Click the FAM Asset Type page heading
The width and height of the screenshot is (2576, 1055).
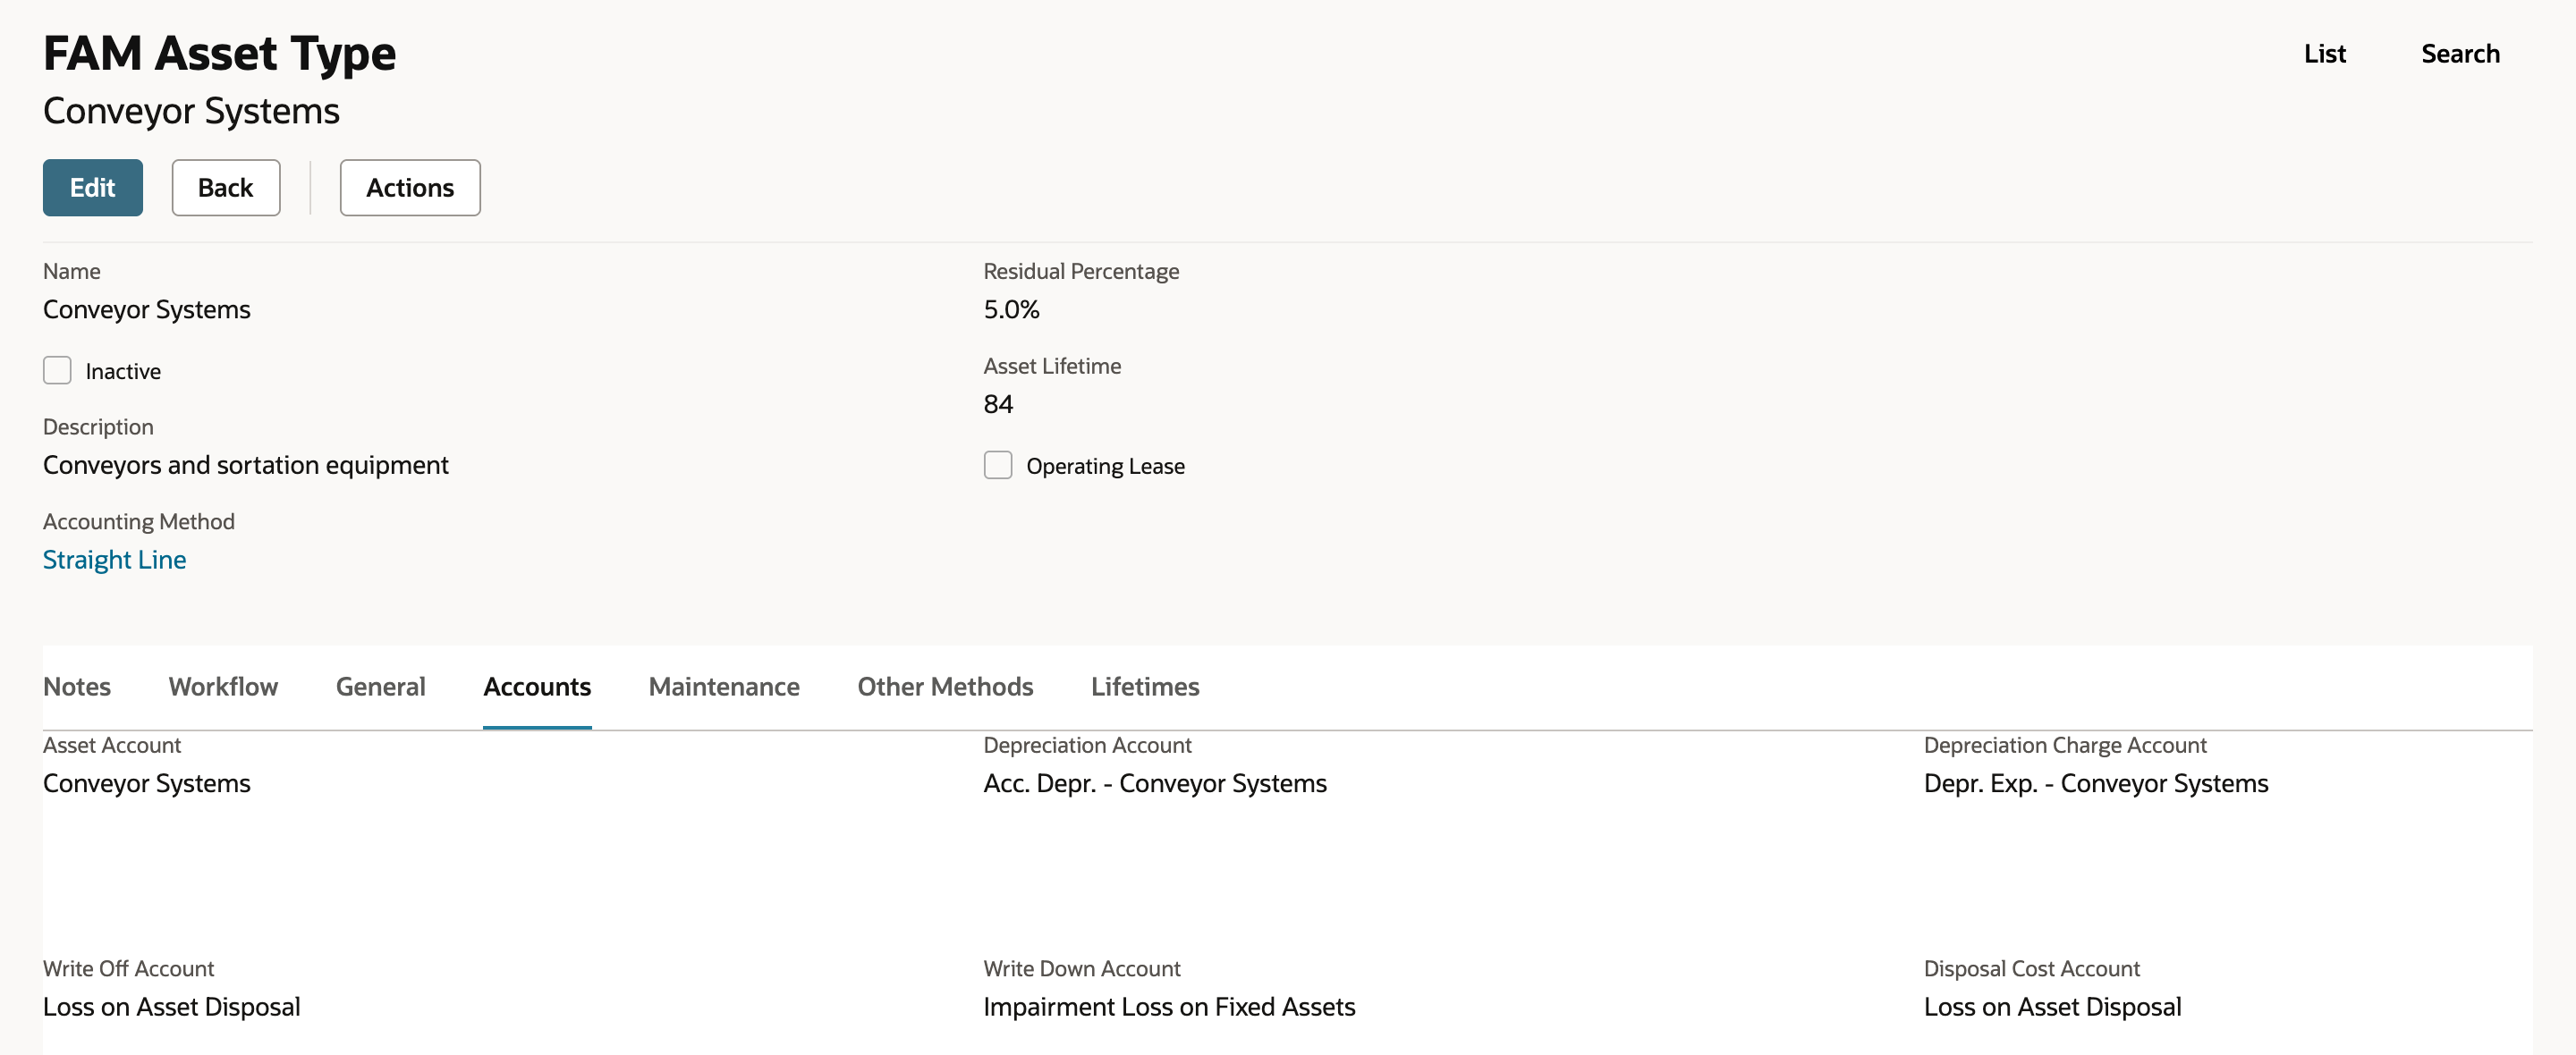pos(219,53)
